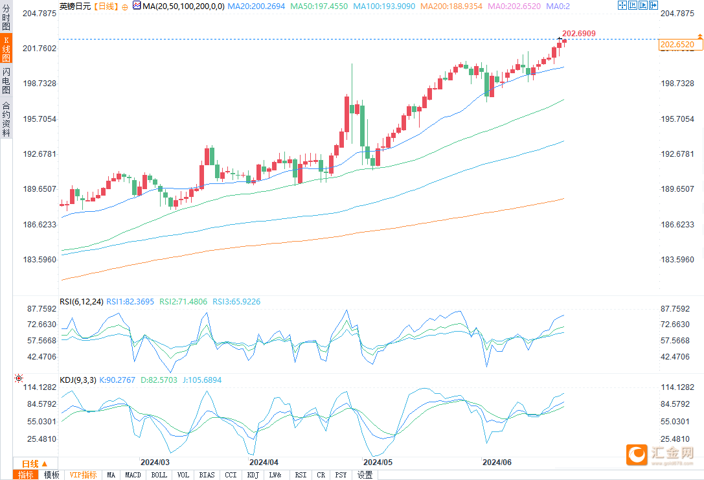The width and height of the screenshot is (704, 480).
Task: Click the RSI1:82.3695 value
Action: click(x=130, y=302)
